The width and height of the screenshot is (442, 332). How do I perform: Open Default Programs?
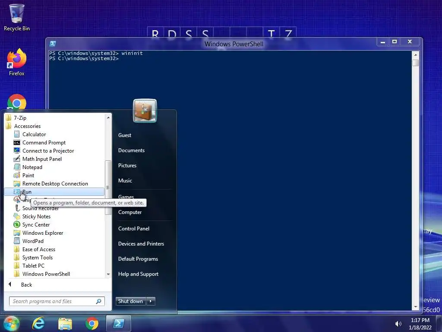pyautogui.click(x=138, y=259)
